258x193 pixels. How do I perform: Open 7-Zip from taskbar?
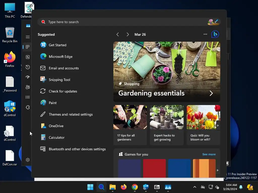(x=157, y=187)
